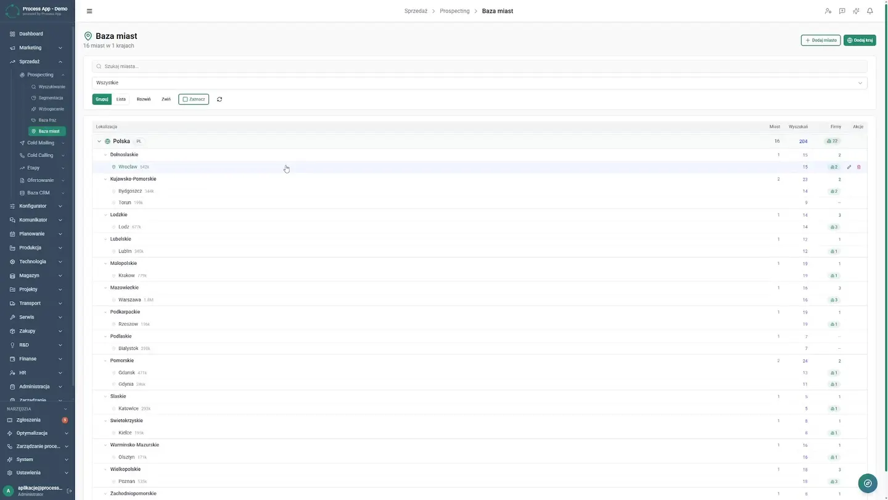The image size is (888, 500).
Task: Open the notifications bell icon
Action: tap(870, 11)
